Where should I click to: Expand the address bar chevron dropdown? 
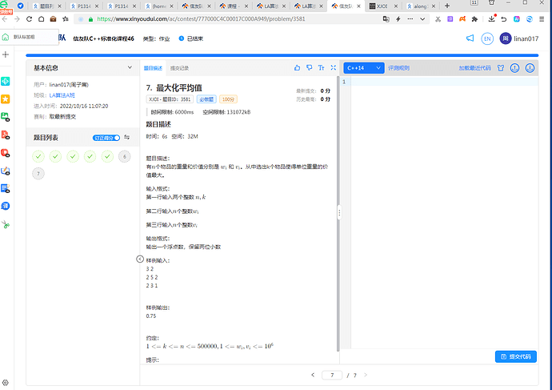point(422,19)
